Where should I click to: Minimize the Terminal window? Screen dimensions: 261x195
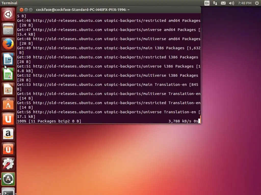[x=26, y=10]
